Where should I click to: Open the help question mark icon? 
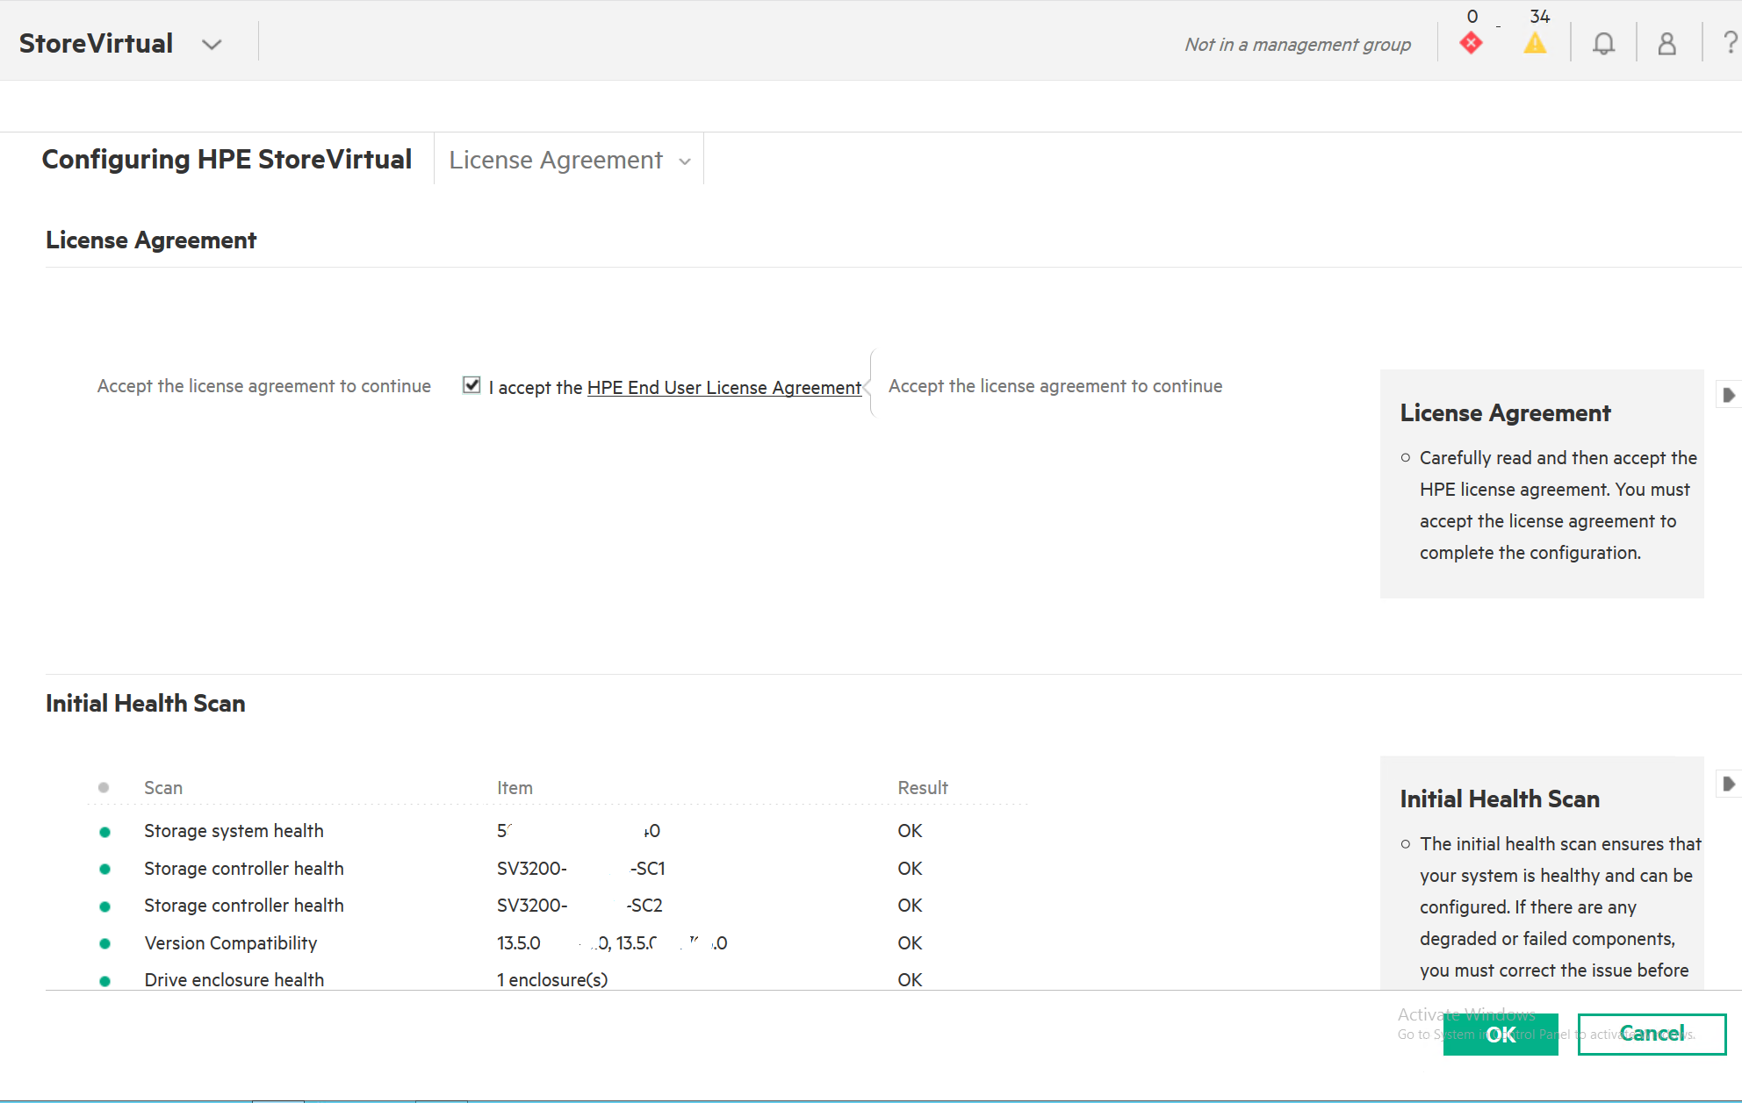tap(1730, 43)
